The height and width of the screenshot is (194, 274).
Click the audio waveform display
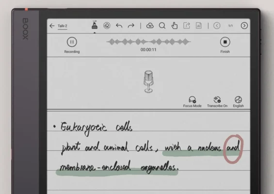[x=148, y=42]
